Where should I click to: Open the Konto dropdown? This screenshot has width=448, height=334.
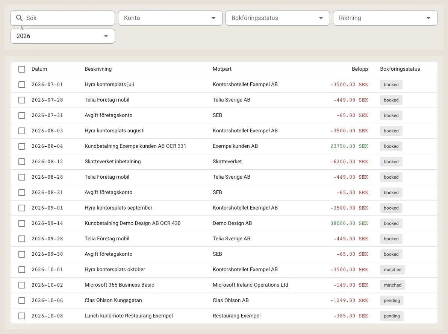click(170, 18)
